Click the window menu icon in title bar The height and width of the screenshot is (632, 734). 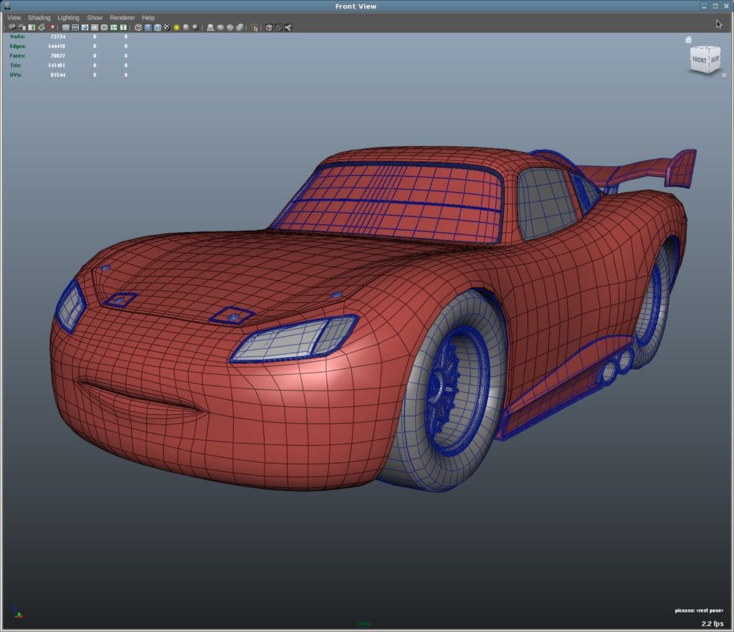(6, 6)
